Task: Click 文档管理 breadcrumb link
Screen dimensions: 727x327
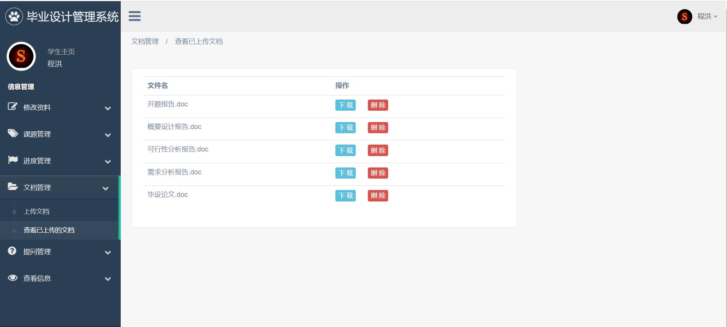Action: click(145, 41)
